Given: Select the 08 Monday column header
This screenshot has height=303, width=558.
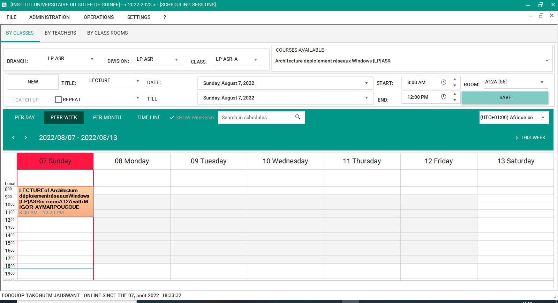Looking at the screenshot, I should pyautogui.click(x=132, y=161).
